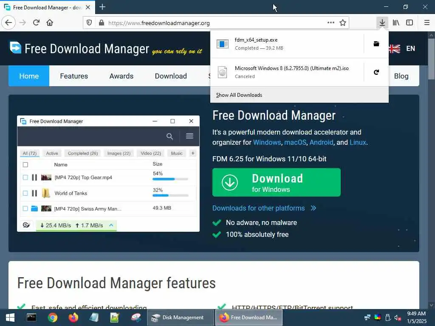Go back with the browser back arrow
The image size is (435, 326).
tap(8, 22)
